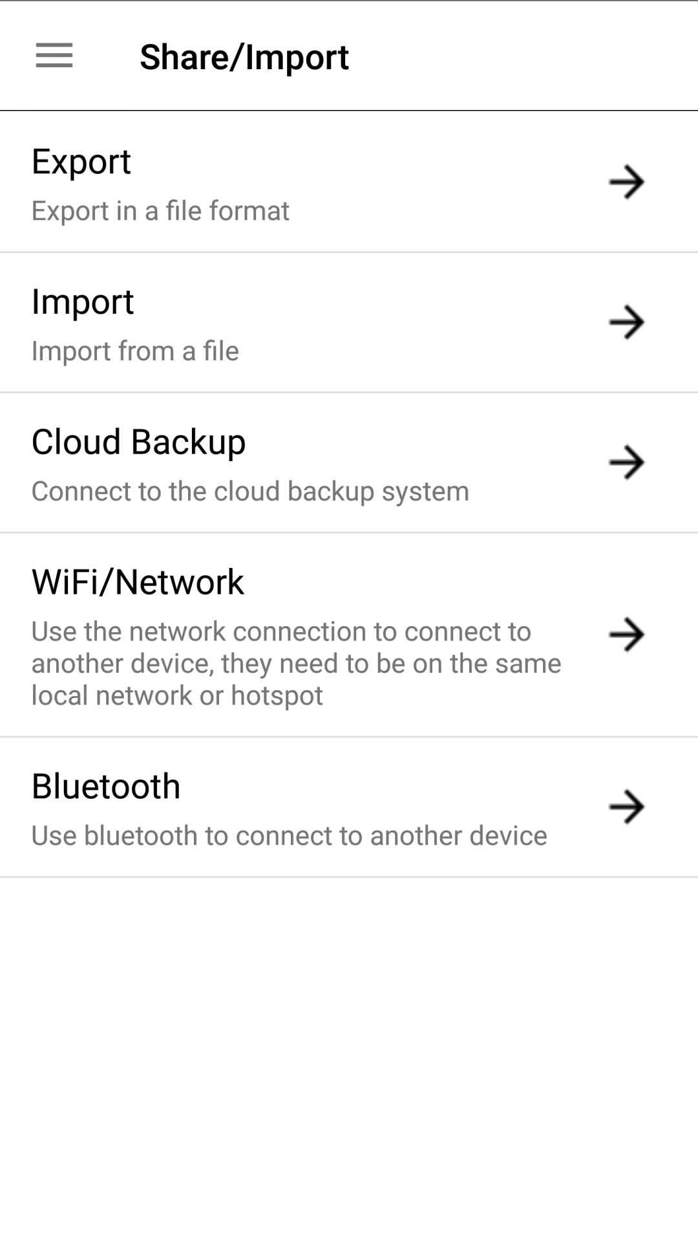
Task: Tap "Use bluetooth to connect" description
Action: (289, 836)
